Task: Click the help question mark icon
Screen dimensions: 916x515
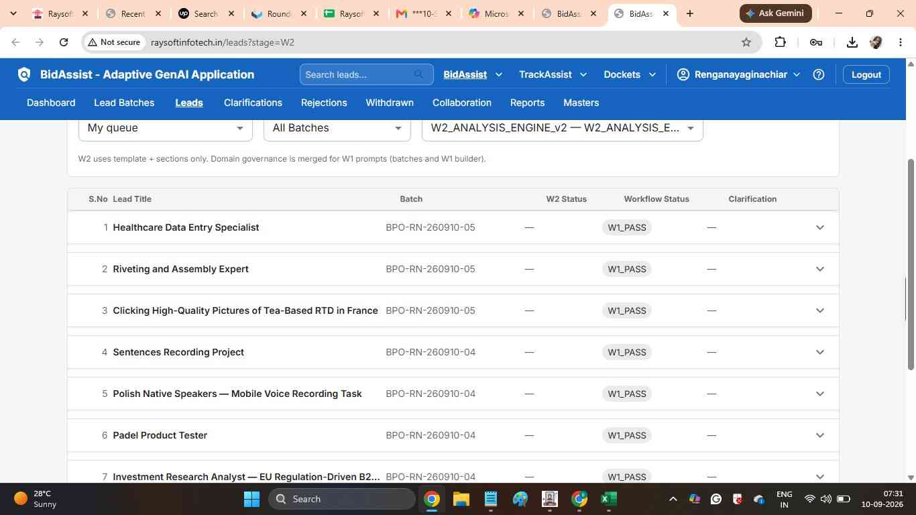Action: pyautogui.click(x=818, y=74)
